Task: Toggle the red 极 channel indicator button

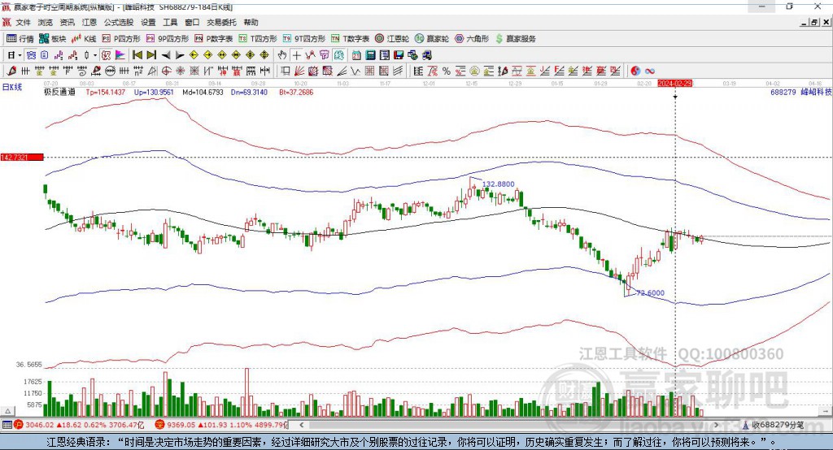Action: (107, 55)
